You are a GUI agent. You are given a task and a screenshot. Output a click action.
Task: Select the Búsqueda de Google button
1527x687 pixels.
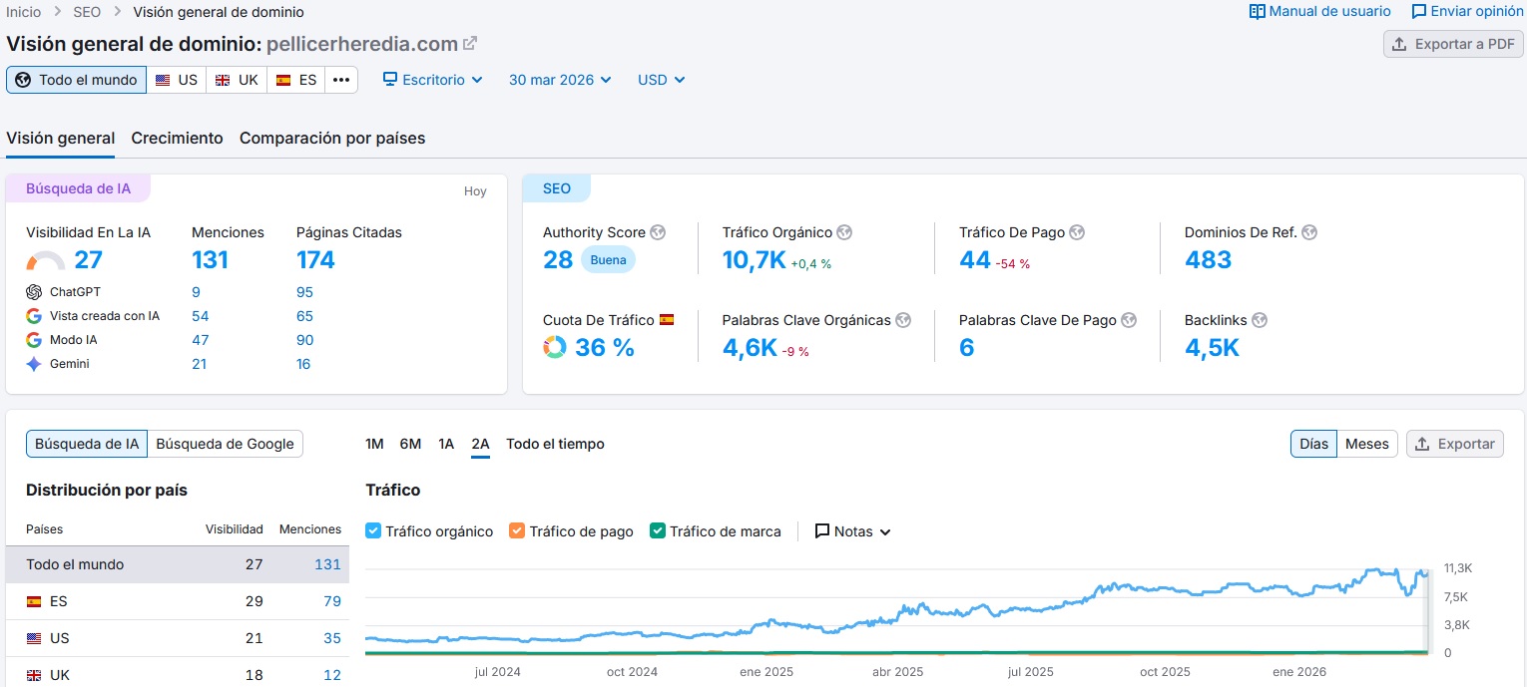coord(225,444)
